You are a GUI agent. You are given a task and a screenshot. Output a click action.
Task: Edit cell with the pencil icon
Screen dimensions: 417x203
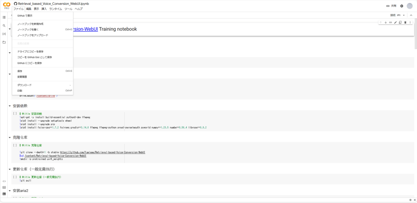(x=395, y=22)
